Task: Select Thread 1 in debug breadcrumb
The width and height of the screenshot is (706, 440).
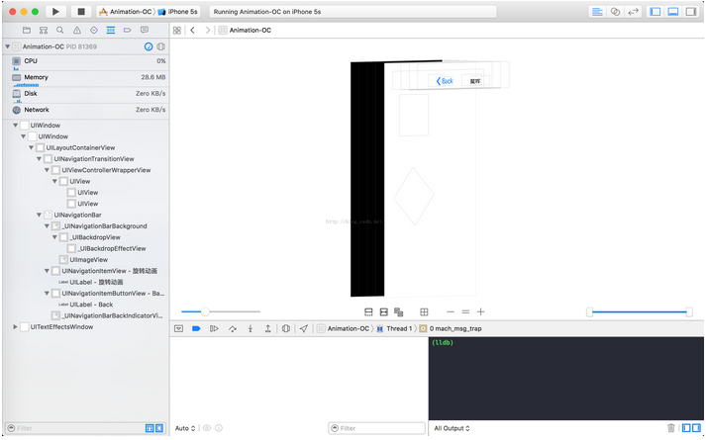Action: coord(394,328)
